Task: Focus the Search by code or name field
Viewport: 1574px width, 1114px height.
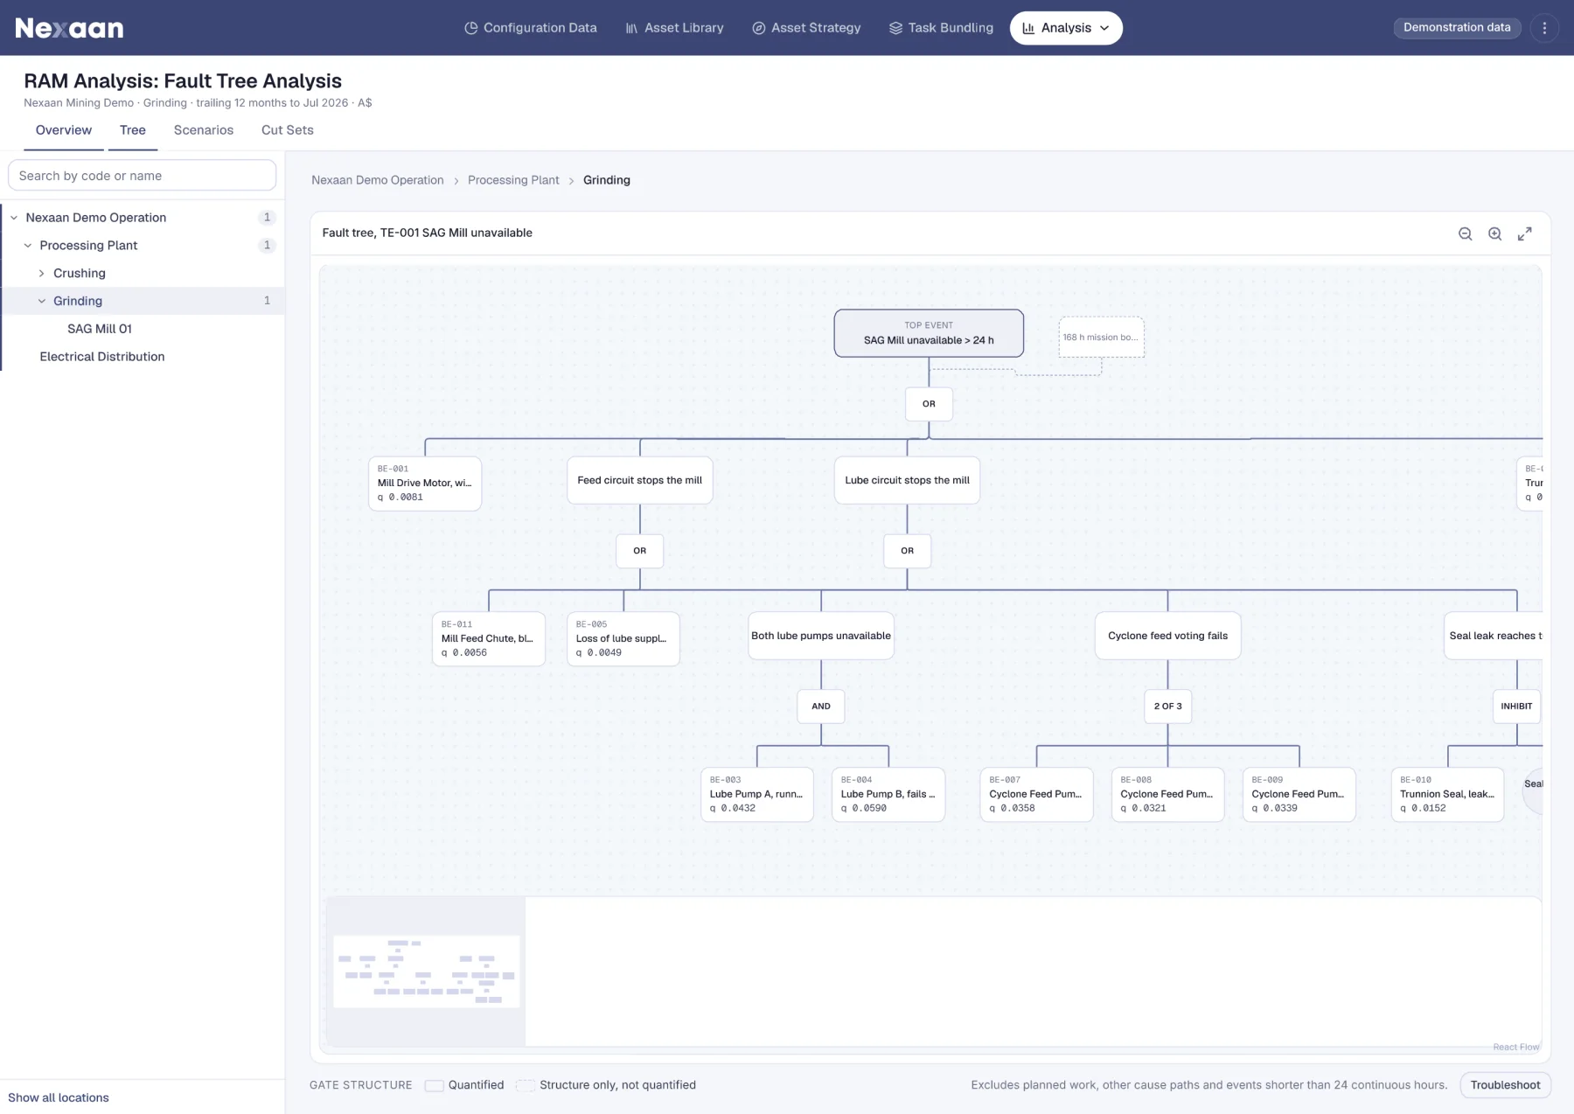Action: tap(143, 176)
